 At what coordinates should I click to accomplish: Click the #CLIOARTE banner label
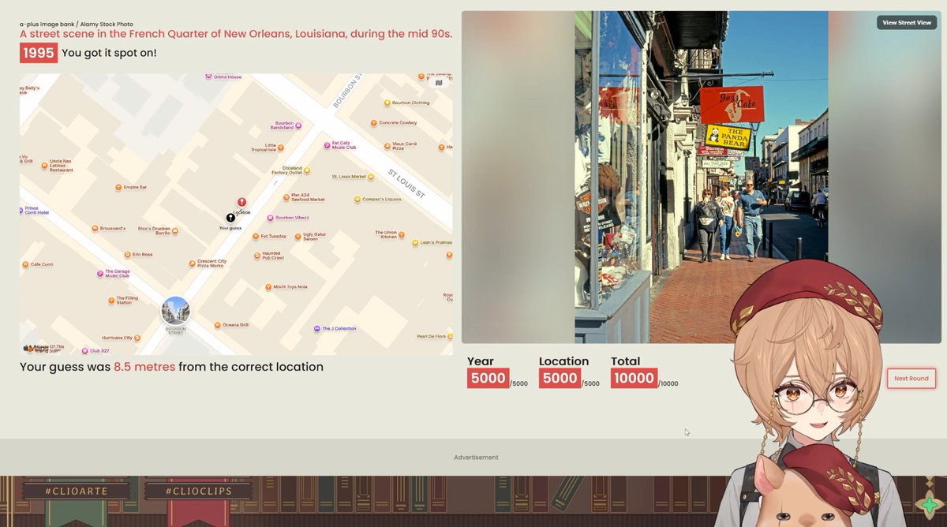pyautogui.click(x=77, y=491)
